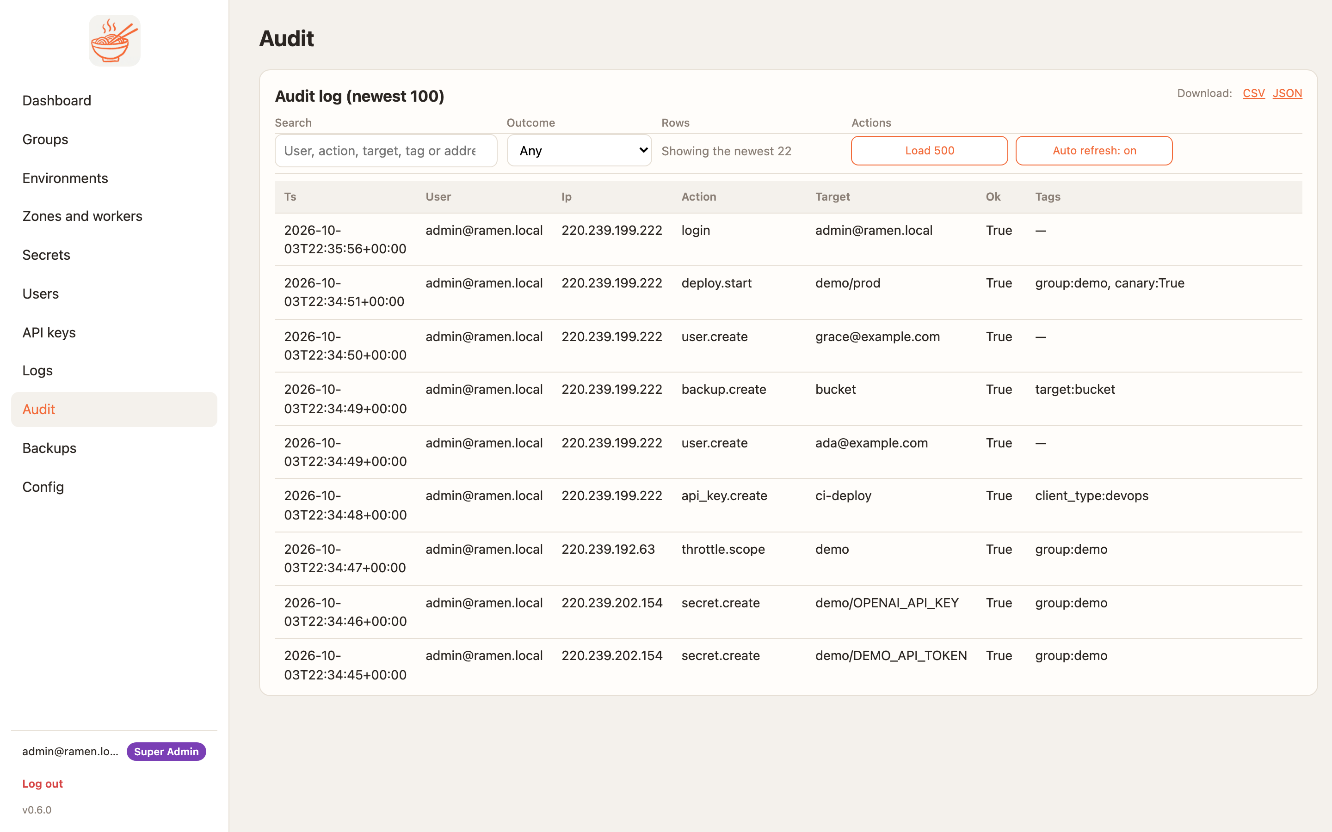
Task: Open the Environments section
Action: click(x=65, y=178)
